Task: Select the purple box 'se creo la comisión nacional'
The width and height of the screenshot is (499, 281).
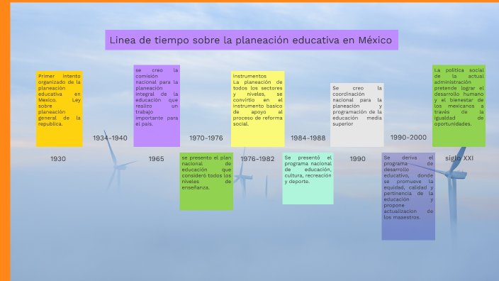Action: (157, 106)
